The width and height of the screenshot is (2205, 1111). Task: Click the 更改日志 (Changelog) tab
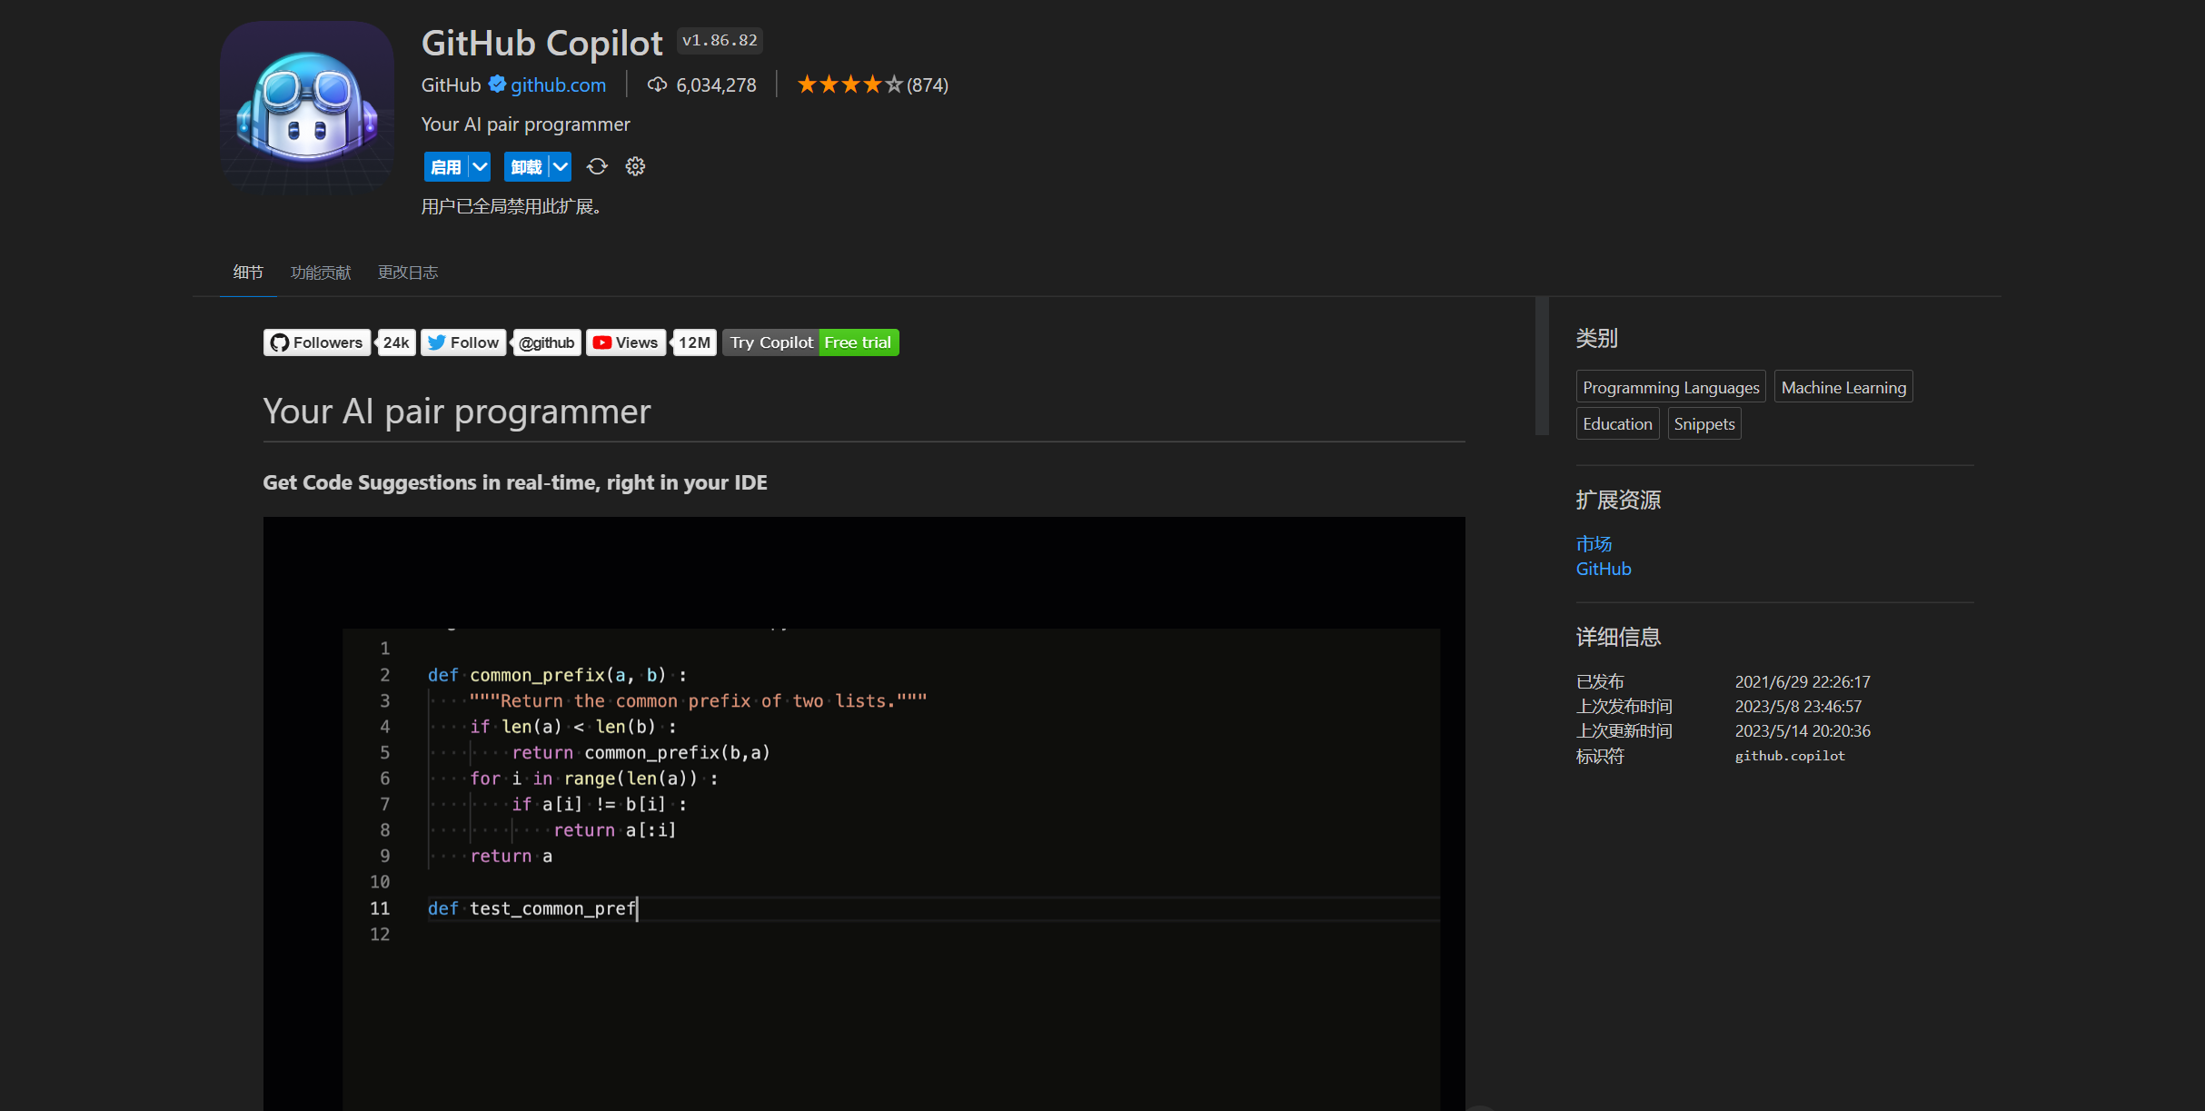(x=408, y=273)
